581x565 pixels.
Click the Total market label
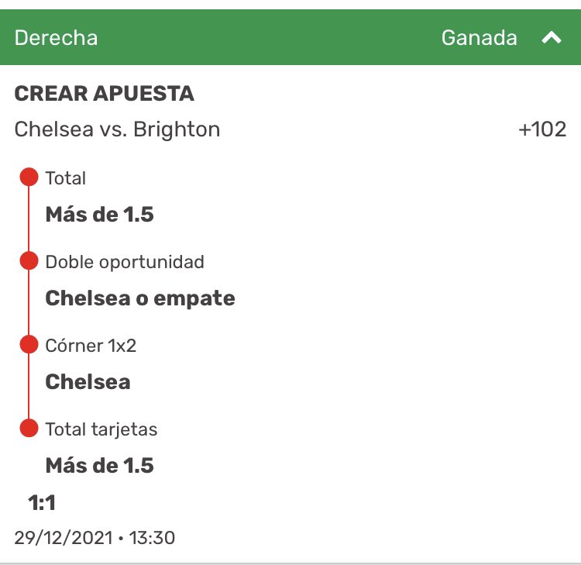point(66,178)
